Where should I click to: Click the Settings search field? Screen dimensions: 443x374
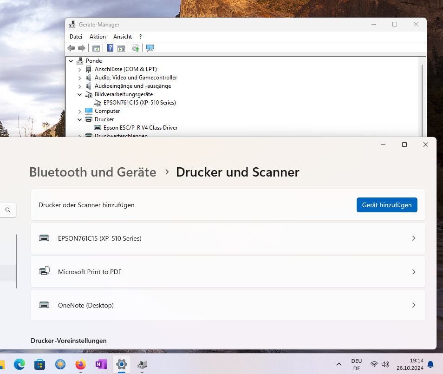pyautogui.click(x=8, y=210)
